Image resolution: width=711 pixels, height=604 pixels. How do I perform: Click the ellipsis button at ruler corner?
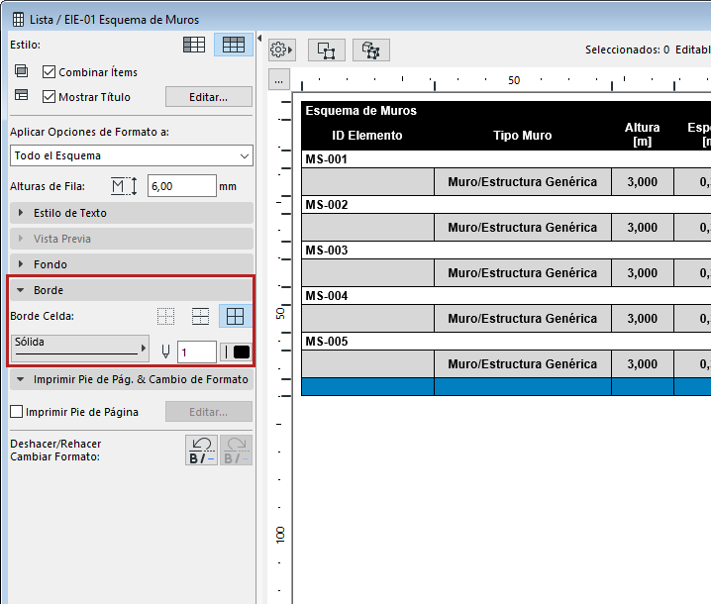tap(279, 81)
